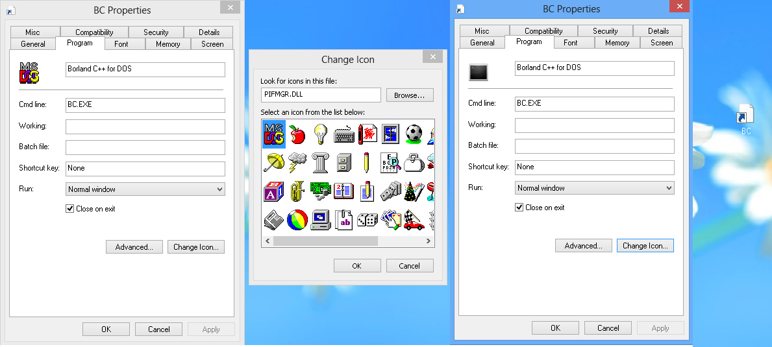Select the notepad with pencil icon
772x347 pixels.
(367, 191)
